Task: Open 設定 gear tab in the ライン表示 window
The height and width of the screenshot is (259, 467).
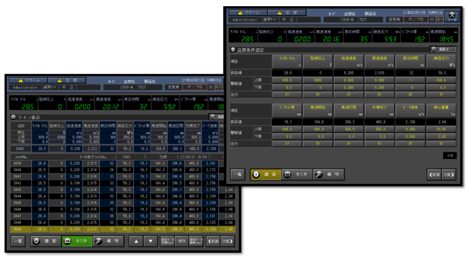Action: [46, 241]
